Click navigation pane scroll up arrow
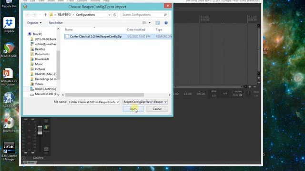Viewport: 305px width, 171px height. tap(58, 29)
